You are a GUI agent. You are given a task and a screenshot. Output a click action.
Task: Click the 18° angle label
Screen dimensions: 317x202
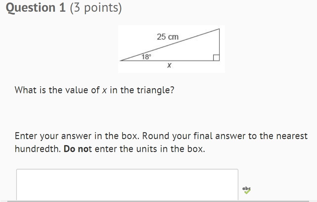tap(146, 57)
